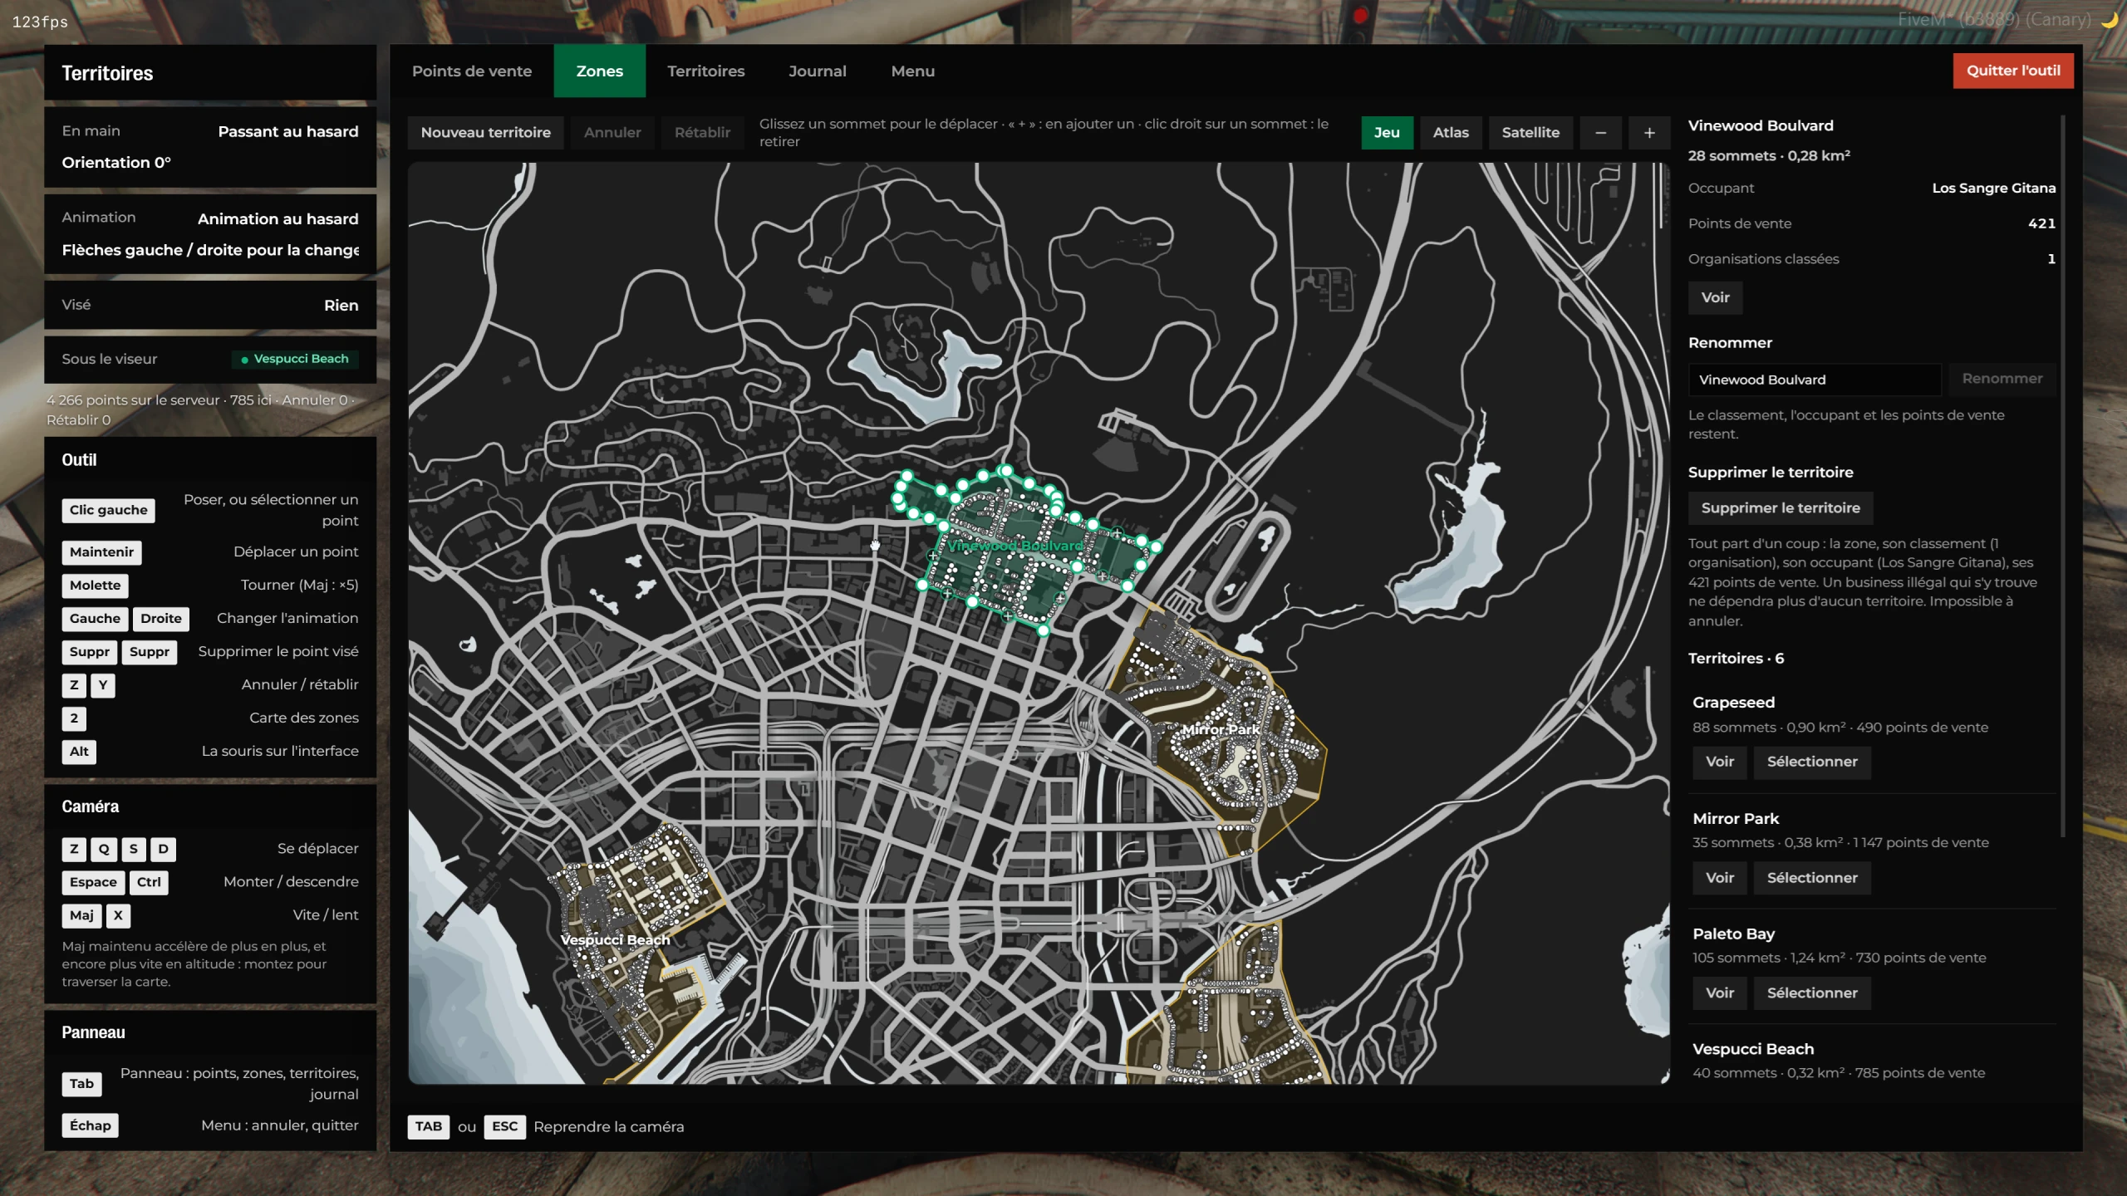Viewport: 2127px width, 1196px height.
Task: Click the Échap key badge in Panneau section
Action: coord(90,1125)
